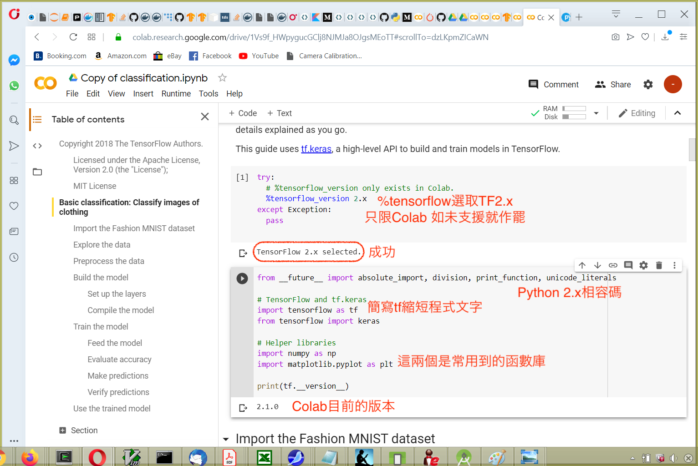
Task: Click the Comment button
Action: pos(553,84)
